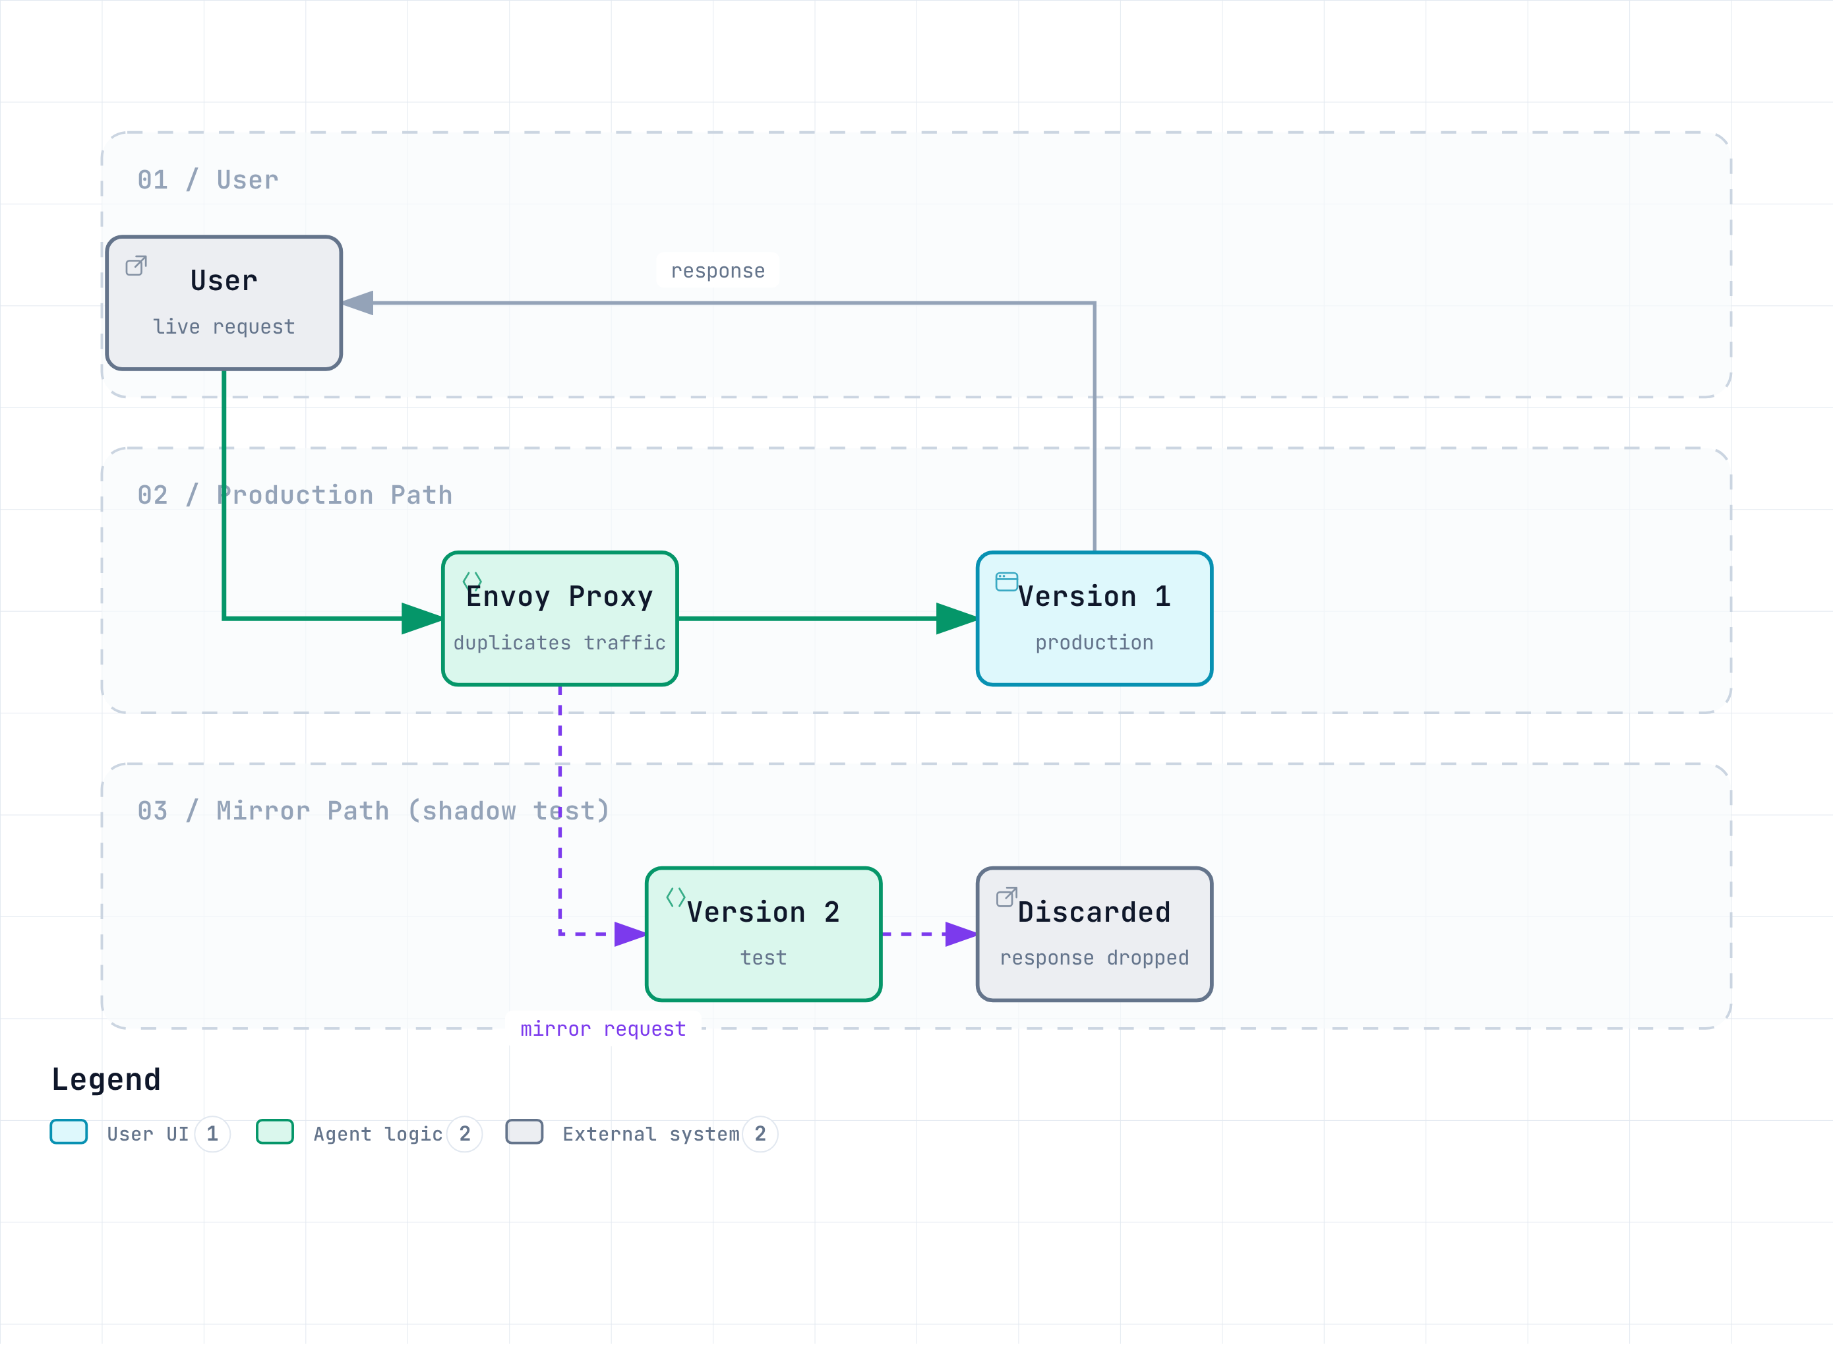This screenshot has height=1345, width=1833.
Task: Click the 'Envoy Proxy' node title
Action: 559,596
